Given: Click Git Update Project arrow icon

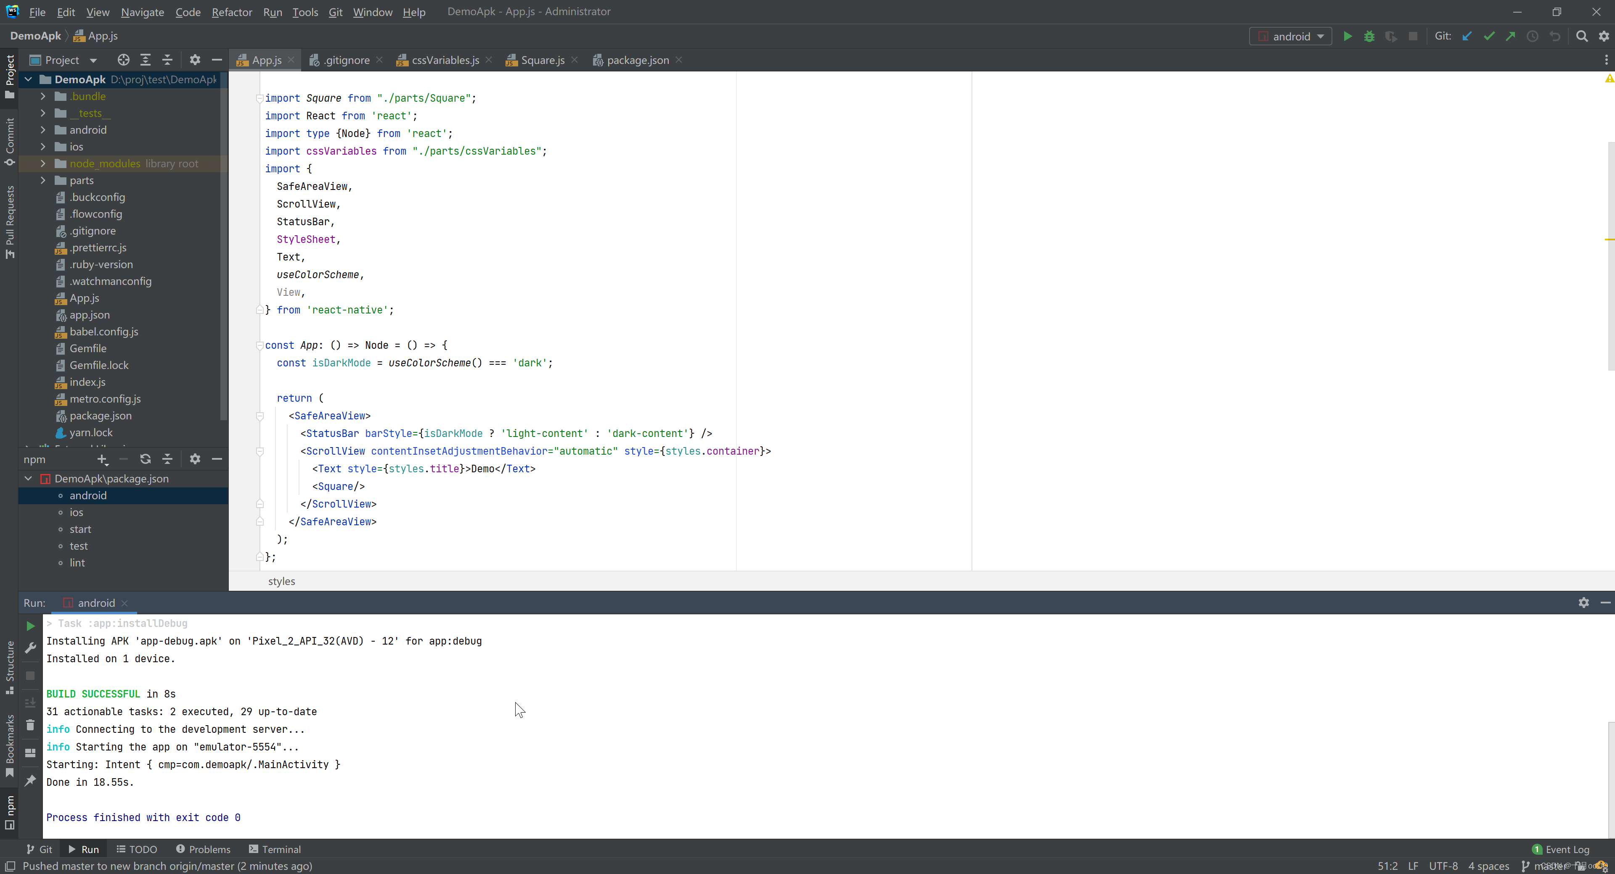Looking at the screenshot, I should (1467, 36).
